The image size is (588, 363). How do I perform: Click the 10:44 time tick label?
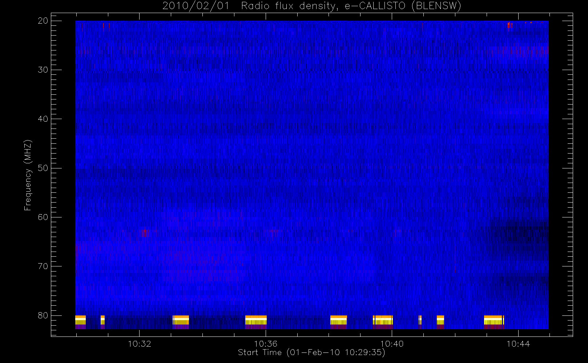[x=518, y=344]
